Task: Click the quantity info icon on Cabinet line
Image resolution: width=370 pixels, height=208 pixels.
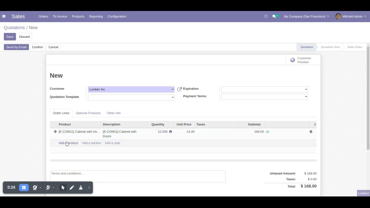Action: (171, 132)
